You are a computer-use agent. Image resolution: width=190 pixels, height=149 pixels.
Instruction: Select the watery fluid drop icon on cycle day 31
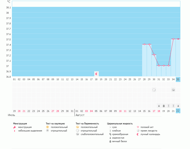click(159, 106)
